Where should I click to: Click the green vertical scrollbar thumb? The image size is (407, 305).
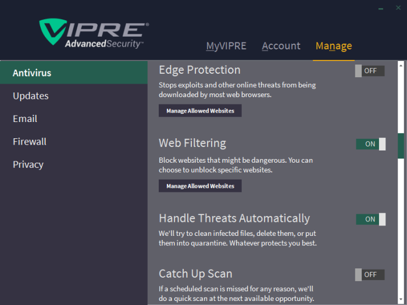pyautogui.click(x=401, y=146)
